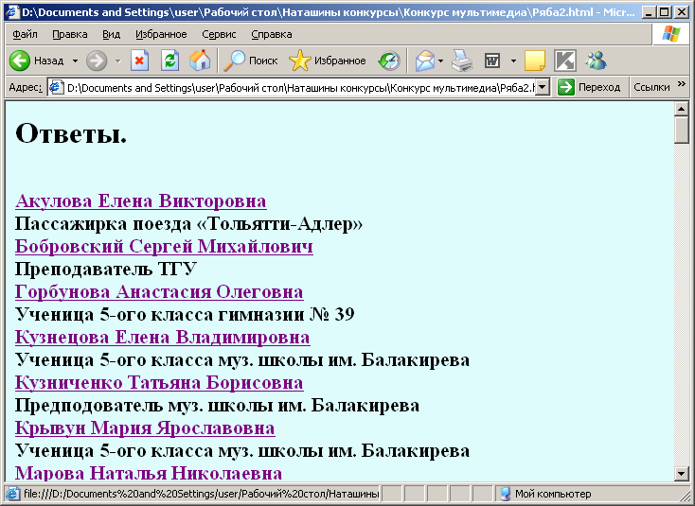The height and width of the screenshot is (506, 695).
Task: Open Поиск search magnifier
Action: tap(250, 61)
